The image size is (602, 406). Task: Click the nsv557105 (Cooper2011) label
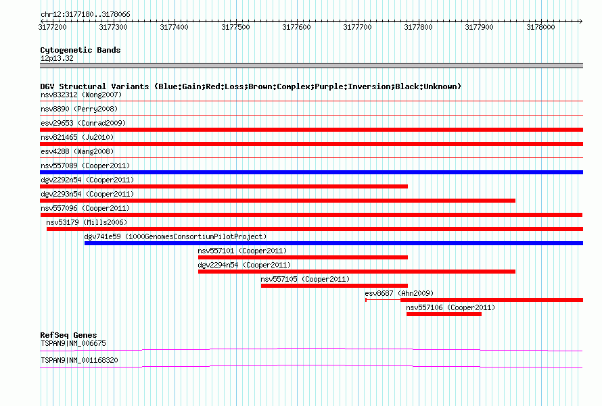(305, 279)
